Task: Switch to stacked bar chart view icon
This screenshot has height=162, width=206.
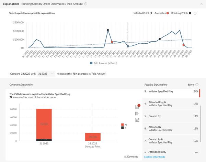Action: (x=137, y=107)
